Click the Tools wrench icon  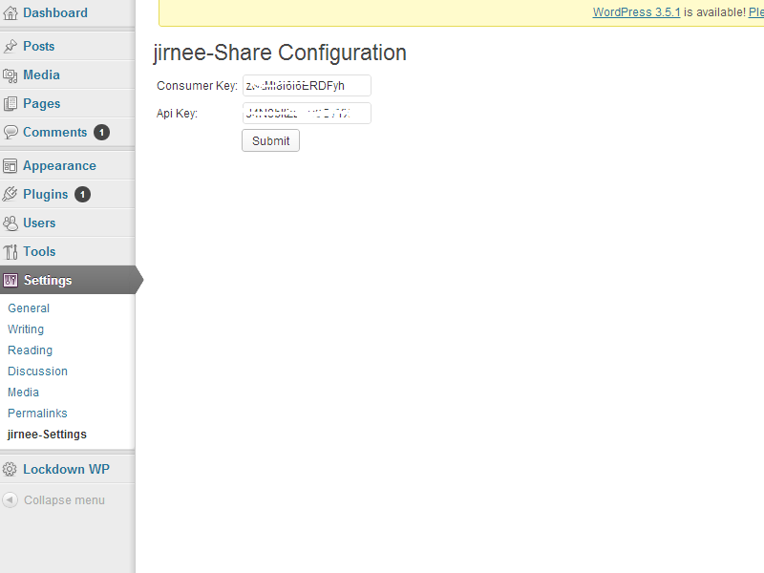tap(11, 251)
